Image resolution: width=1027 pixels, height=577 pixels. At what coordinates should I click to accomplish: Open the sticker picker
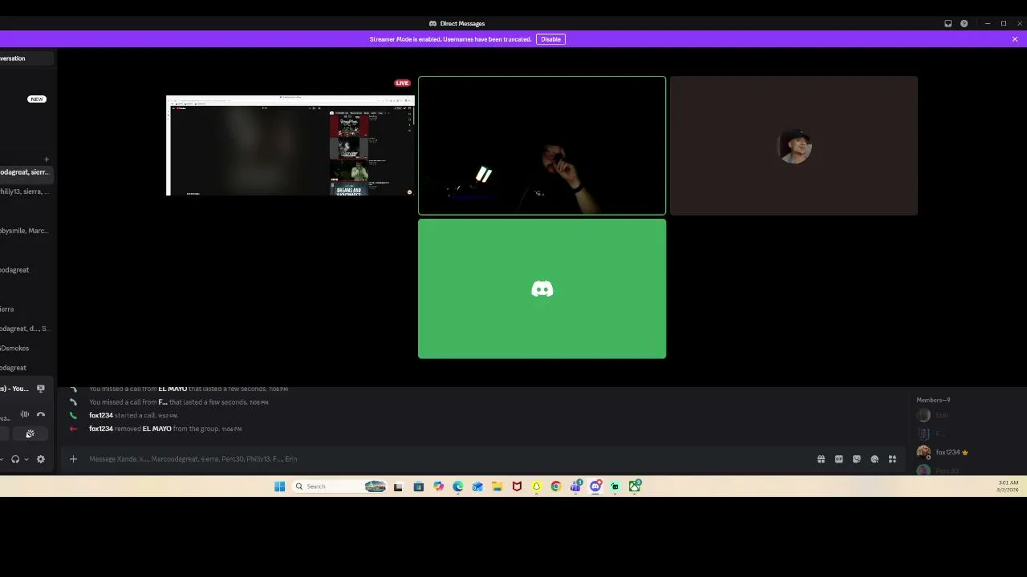click(x=856, y=459)
